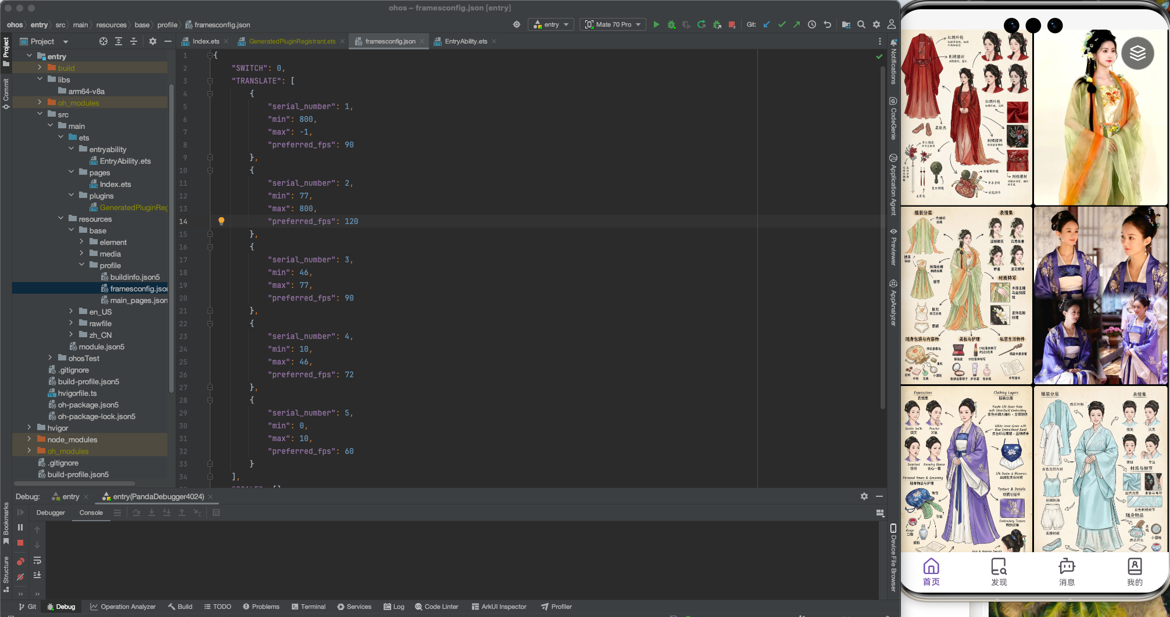Pause the debugger program
The image size is (1170, 617).
(x=20, y=527)
